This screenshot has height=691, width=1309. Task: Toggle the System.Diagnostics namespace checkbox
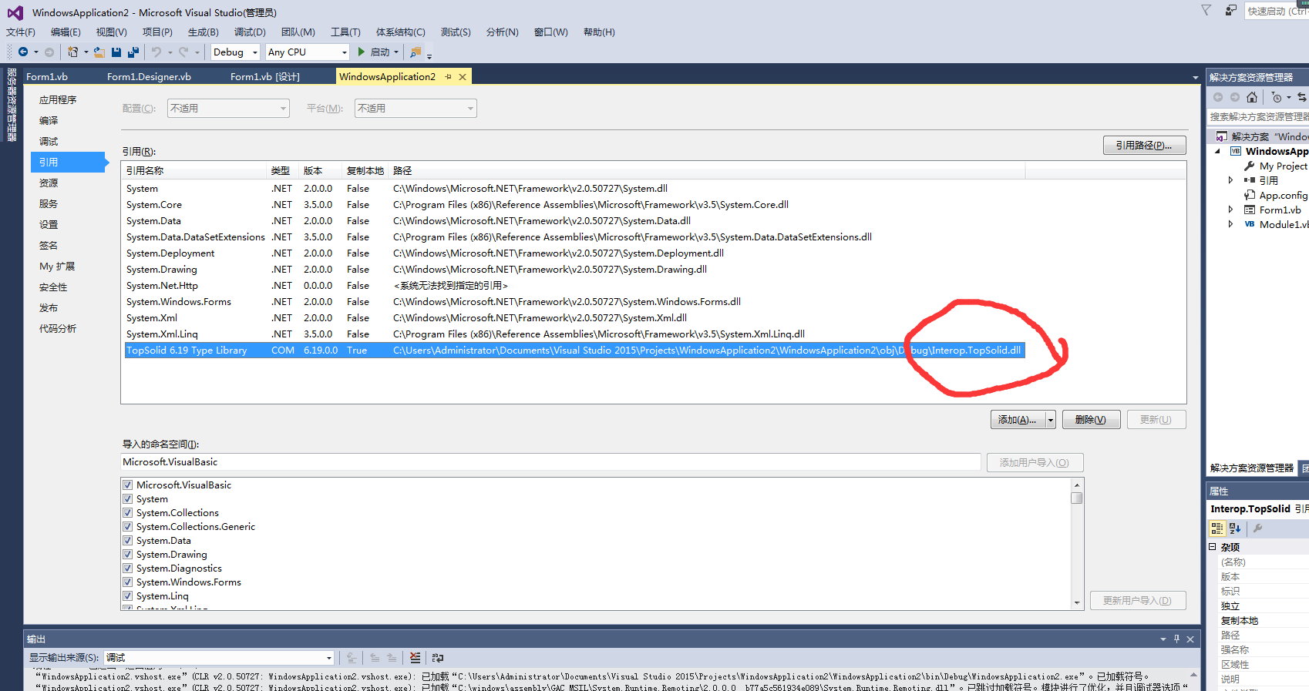pos(128,568)
